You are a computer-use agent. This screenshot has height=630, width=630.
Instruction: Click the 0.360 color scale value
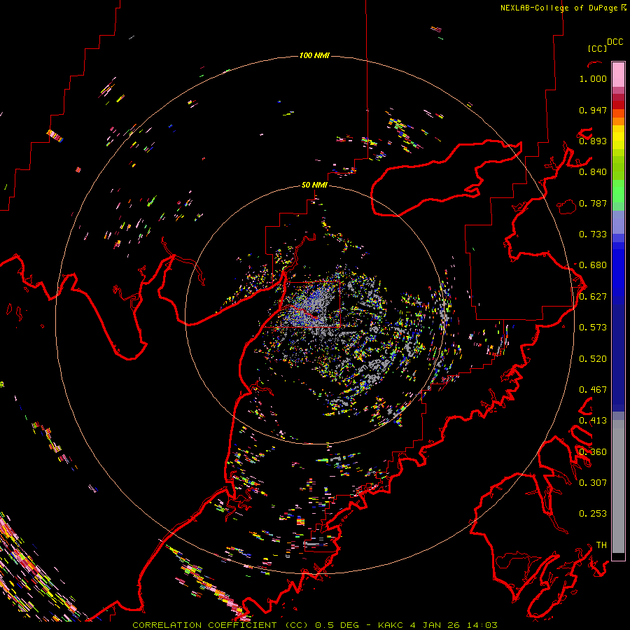(593, 452)
